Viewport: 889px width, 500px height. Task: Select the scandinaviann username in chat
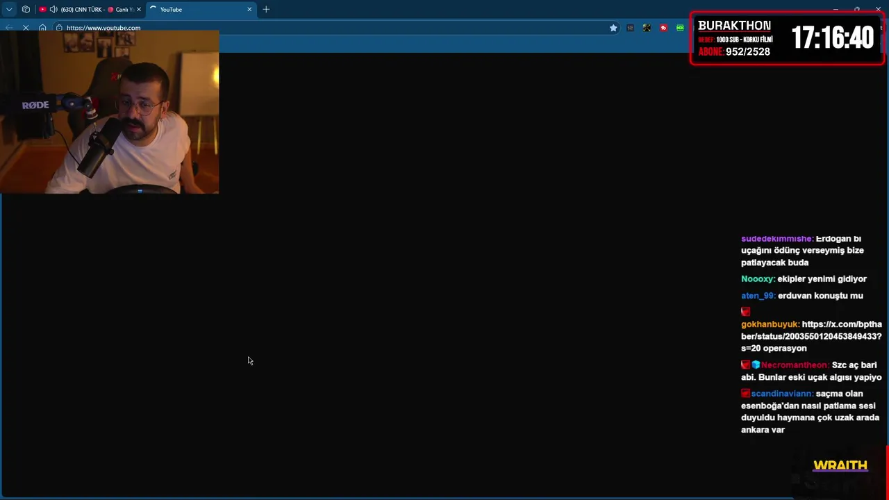click(x=782, y=394)
